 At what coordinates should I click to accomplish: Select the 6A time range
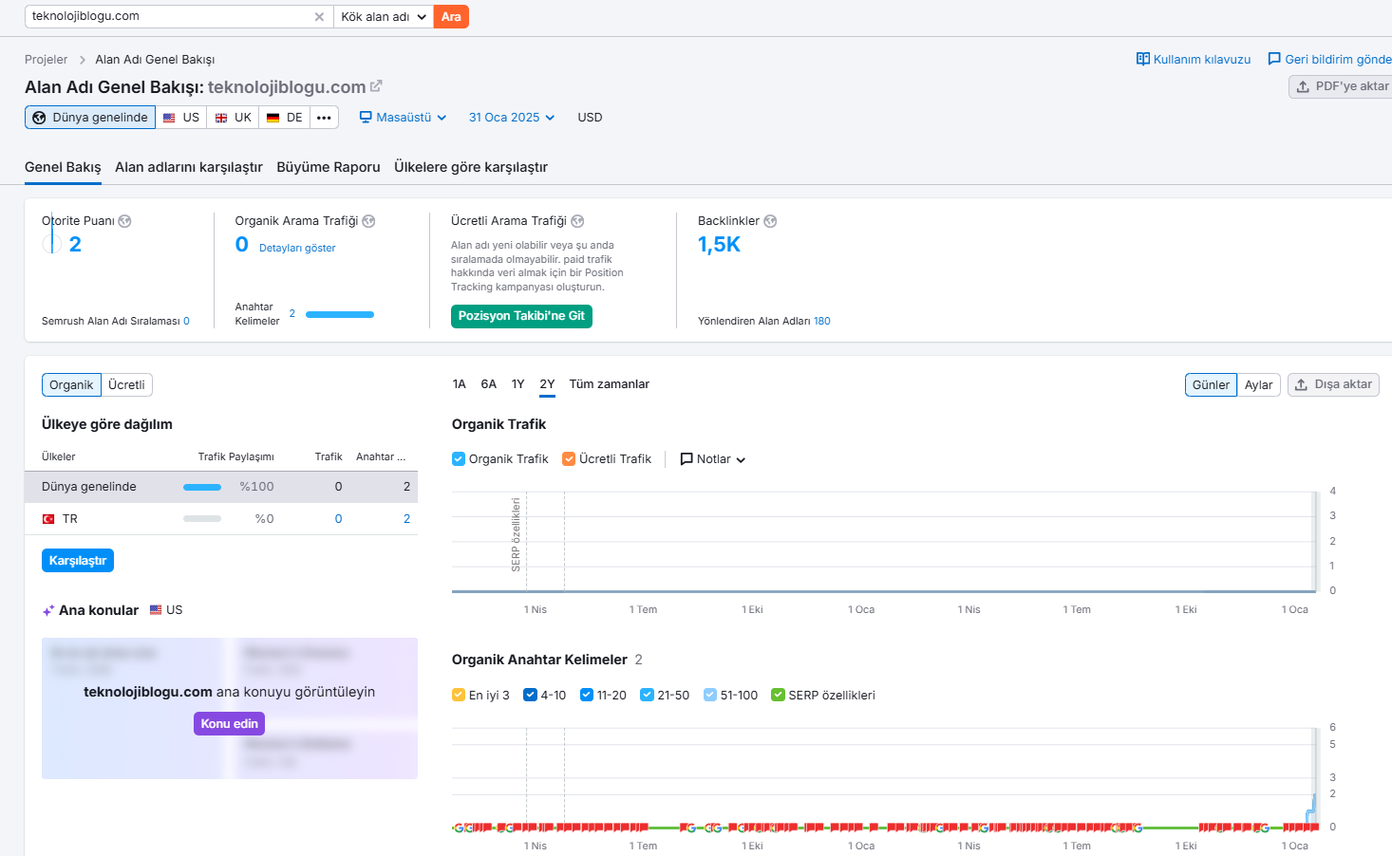pos(489,384)
